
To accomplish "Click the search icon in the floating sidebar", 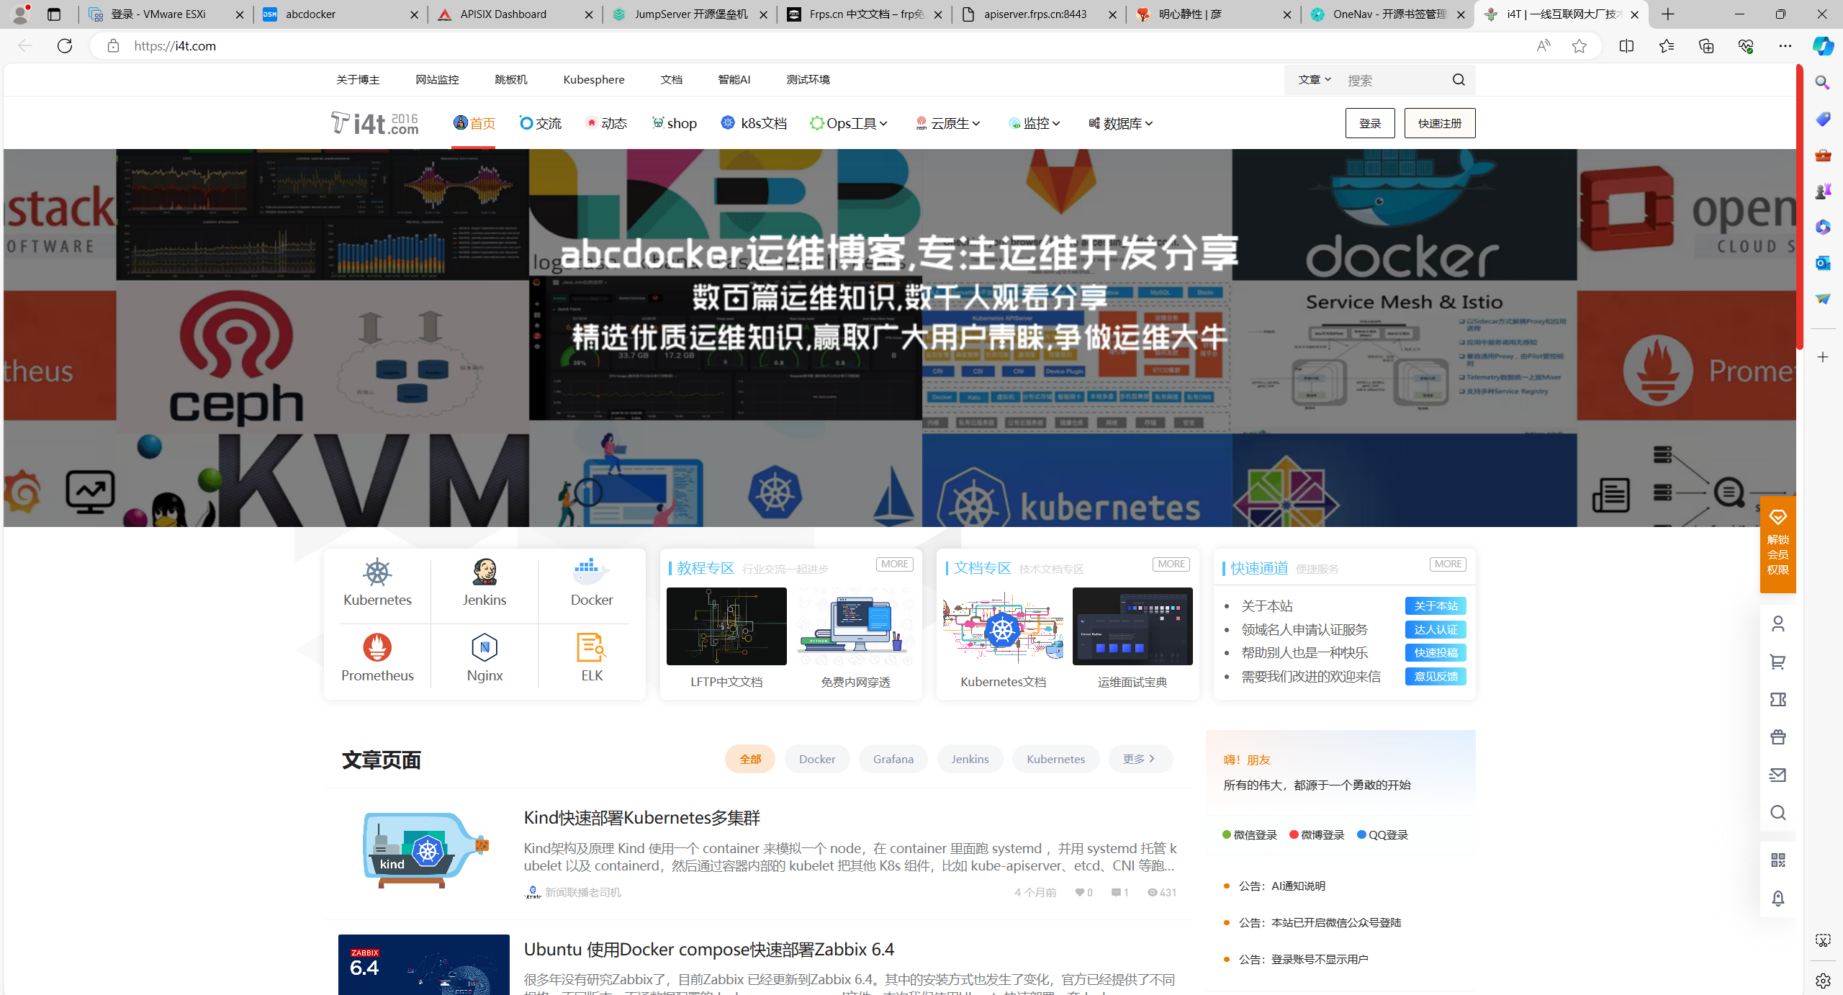I will (x=1778, y=813).
